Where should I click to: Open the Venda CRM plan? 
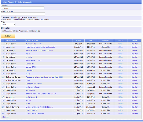31,67
